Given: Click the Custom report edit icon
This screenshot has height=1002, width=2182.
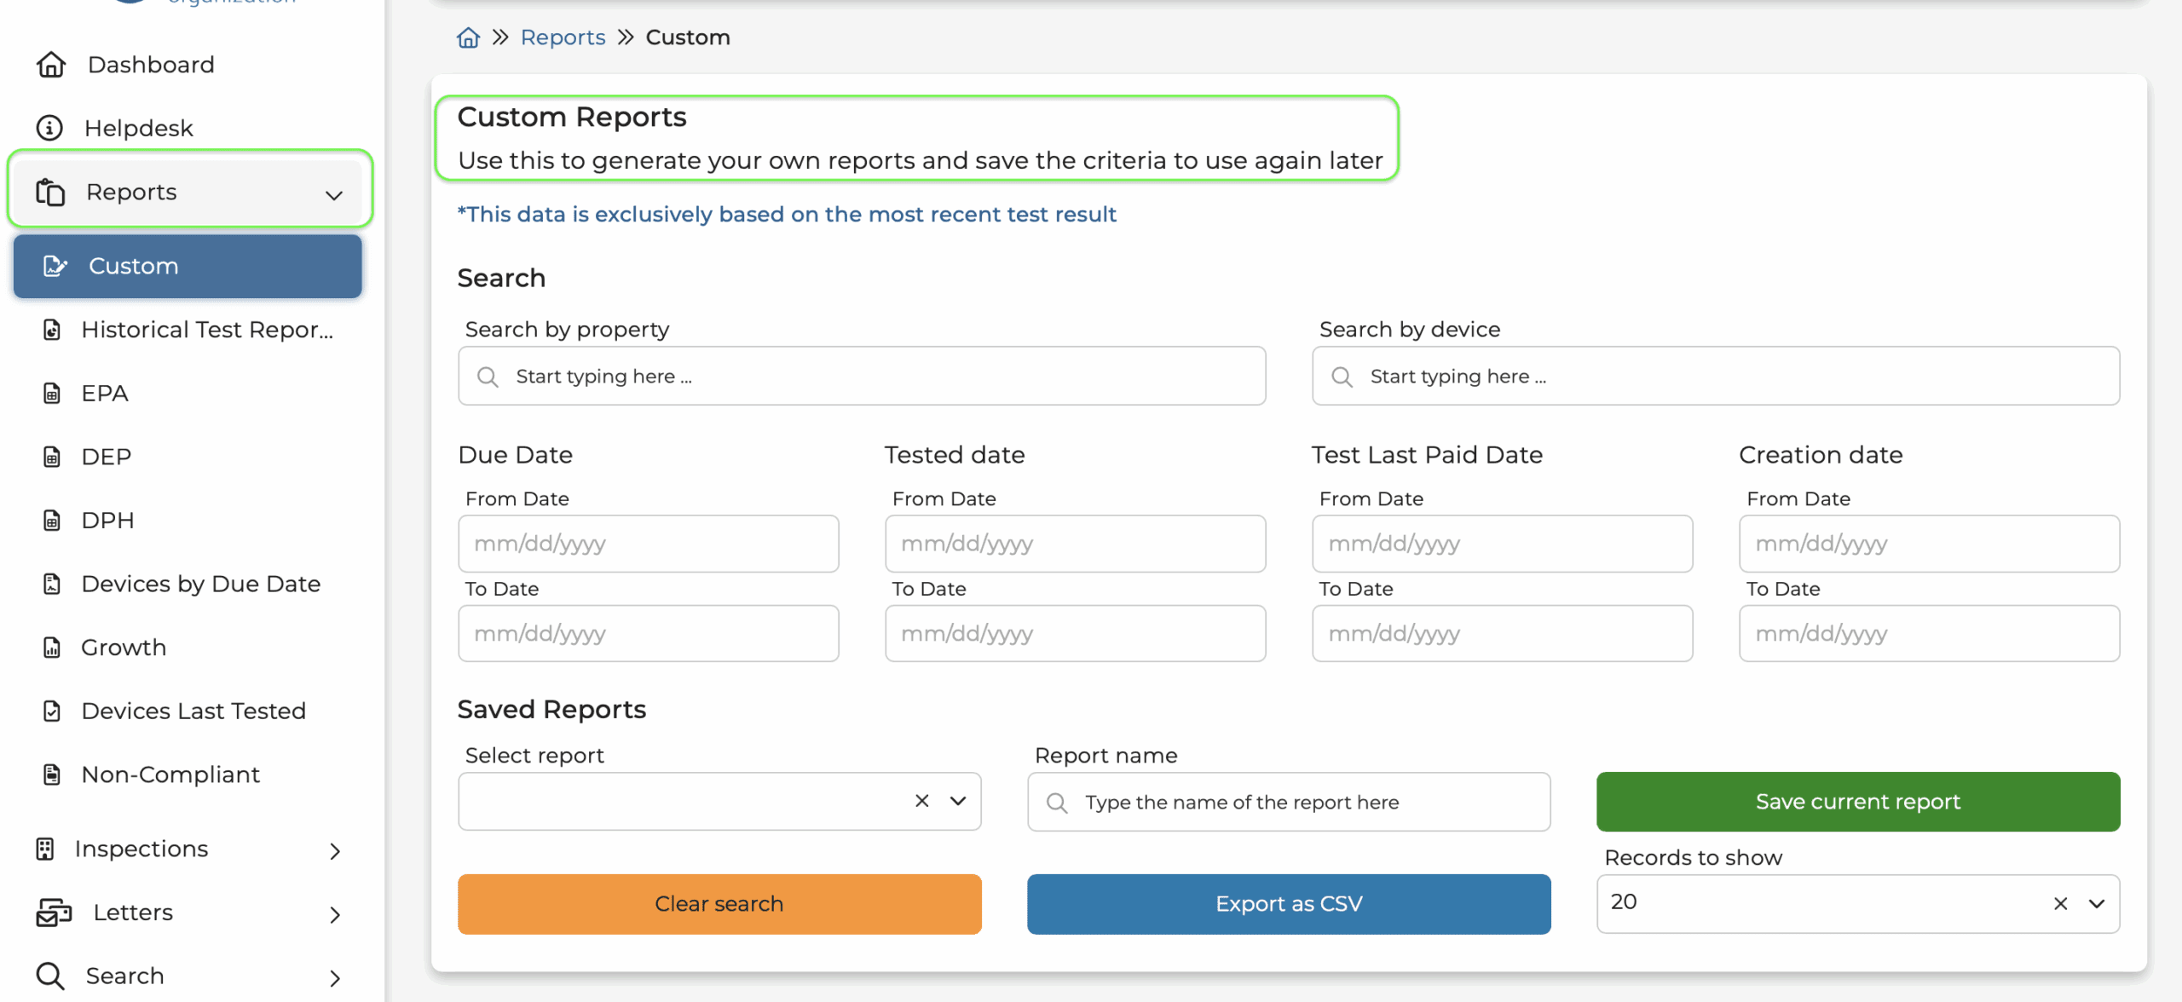Looking at the screenshot, I should pyautogui.click(x=55, y=266).
